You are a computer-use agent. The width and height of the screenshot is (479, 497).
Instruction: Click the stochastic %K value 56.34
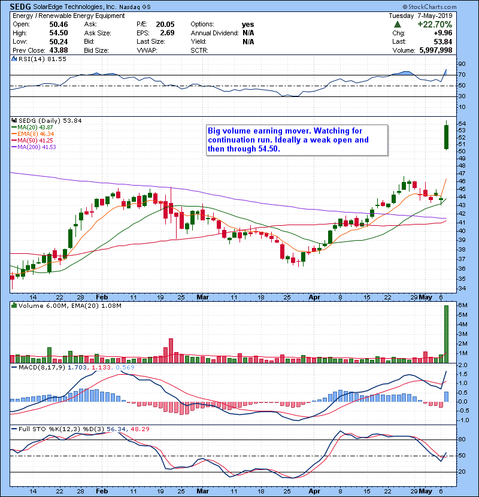pyautogui.click(x=116, y=429)
